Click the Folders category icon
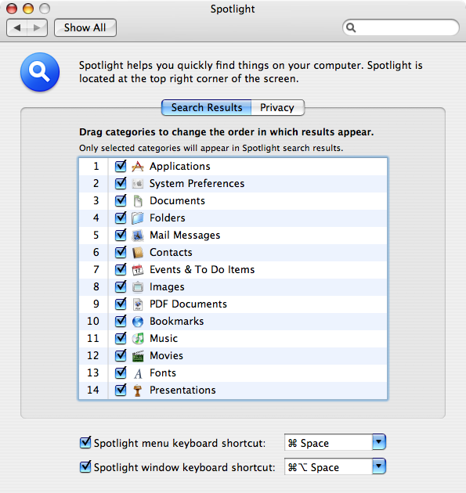Screen dimensions: 466x493 tap(138, 218)
